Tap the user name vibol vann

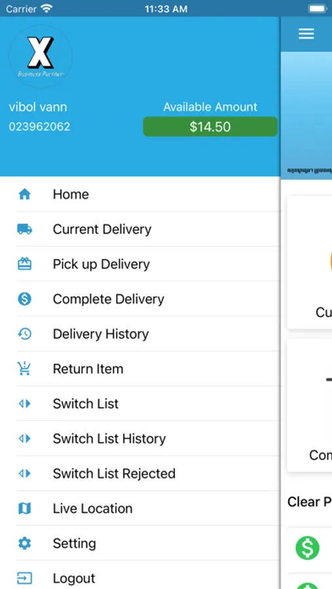[38, 107]
